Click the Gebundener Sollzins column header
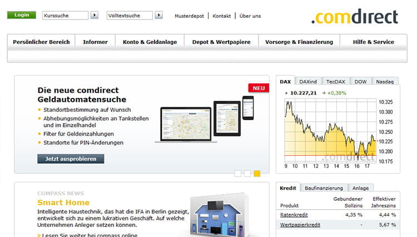 pyautogui.click(x=348, y=202)
